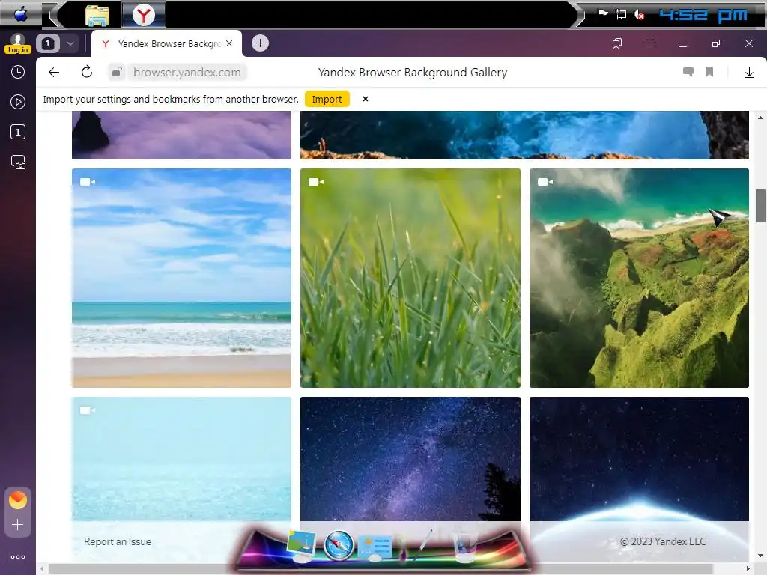Open the bookmarks panel icon in title bar
This screenshot has height=575, width=767.
pyautogui.click(x=617, y=43)
